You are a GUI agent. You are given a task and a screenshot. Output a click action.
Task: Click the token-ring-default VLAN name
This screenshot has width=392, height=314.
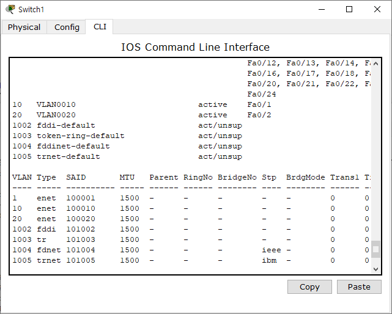81,136
